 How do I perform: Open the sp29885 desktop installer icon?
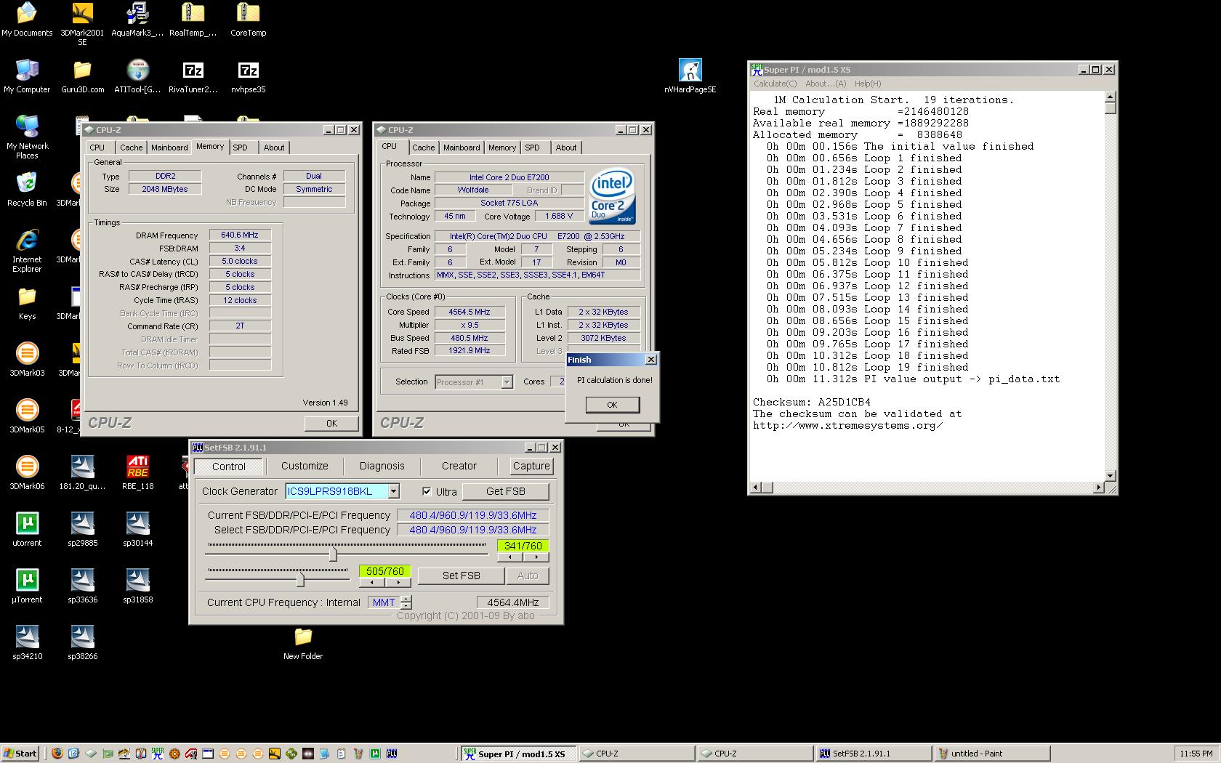point(82,530)
